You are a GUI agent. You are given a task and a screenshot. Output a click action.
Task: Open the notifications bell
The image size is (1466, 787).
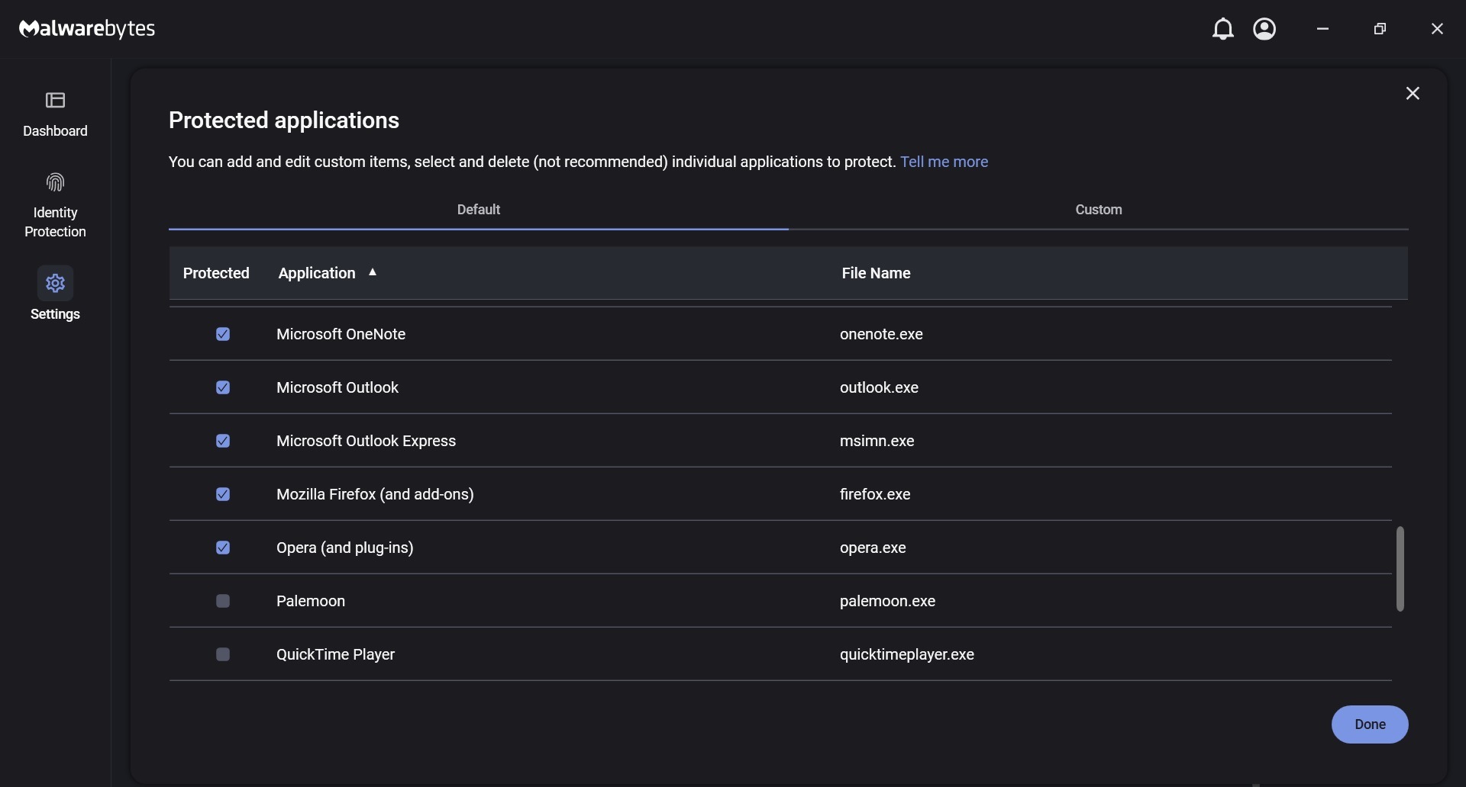pos(1222,29)
